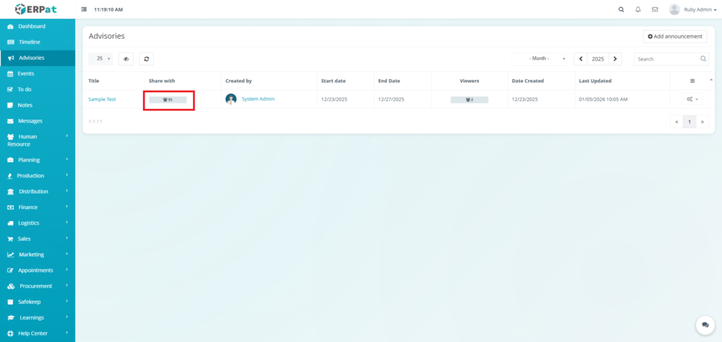This screenshot has width=722, height=342.
Task: Expand Safekeep sidebar menu
Action: point(37,302)
